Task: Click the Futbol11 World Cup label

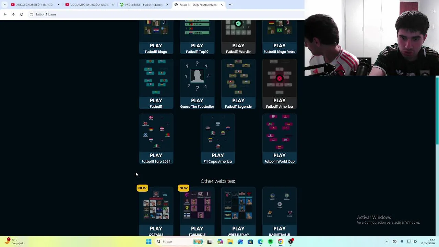Action: pyautogui.click(x=279, y=162)
